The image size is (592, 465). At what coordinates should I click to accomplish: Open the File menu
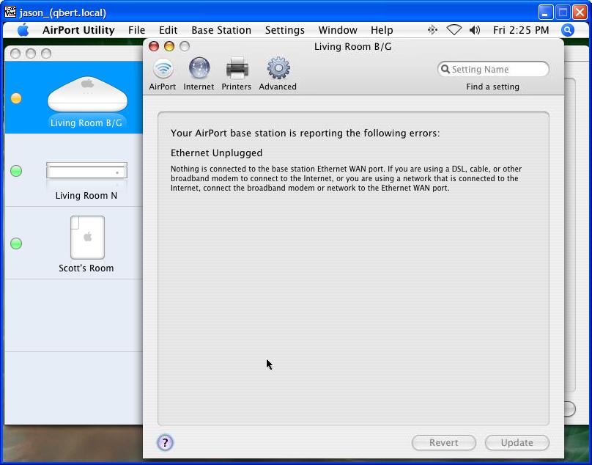click(x=137, y=30)
